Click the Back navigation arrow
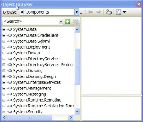Screen dimensions: 143x122 pyautogui.click(x=90, y=12)
